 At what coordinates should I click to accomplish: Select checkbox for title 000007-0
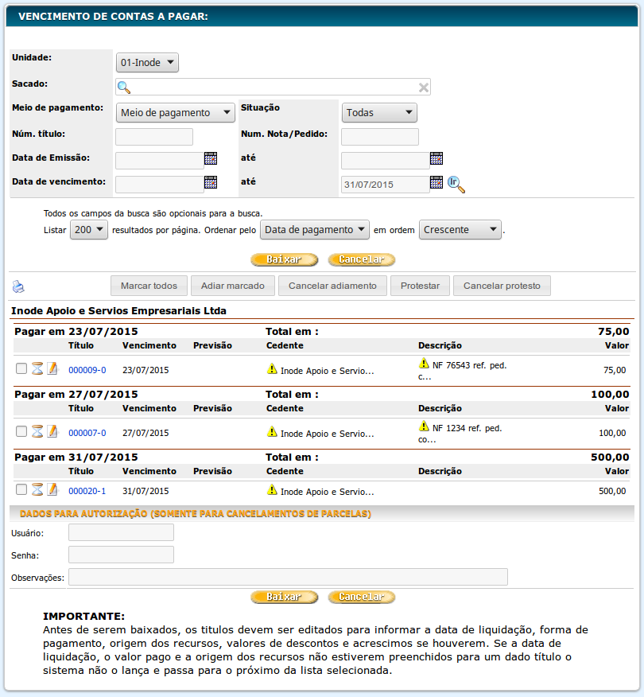[x=21, y=431]
